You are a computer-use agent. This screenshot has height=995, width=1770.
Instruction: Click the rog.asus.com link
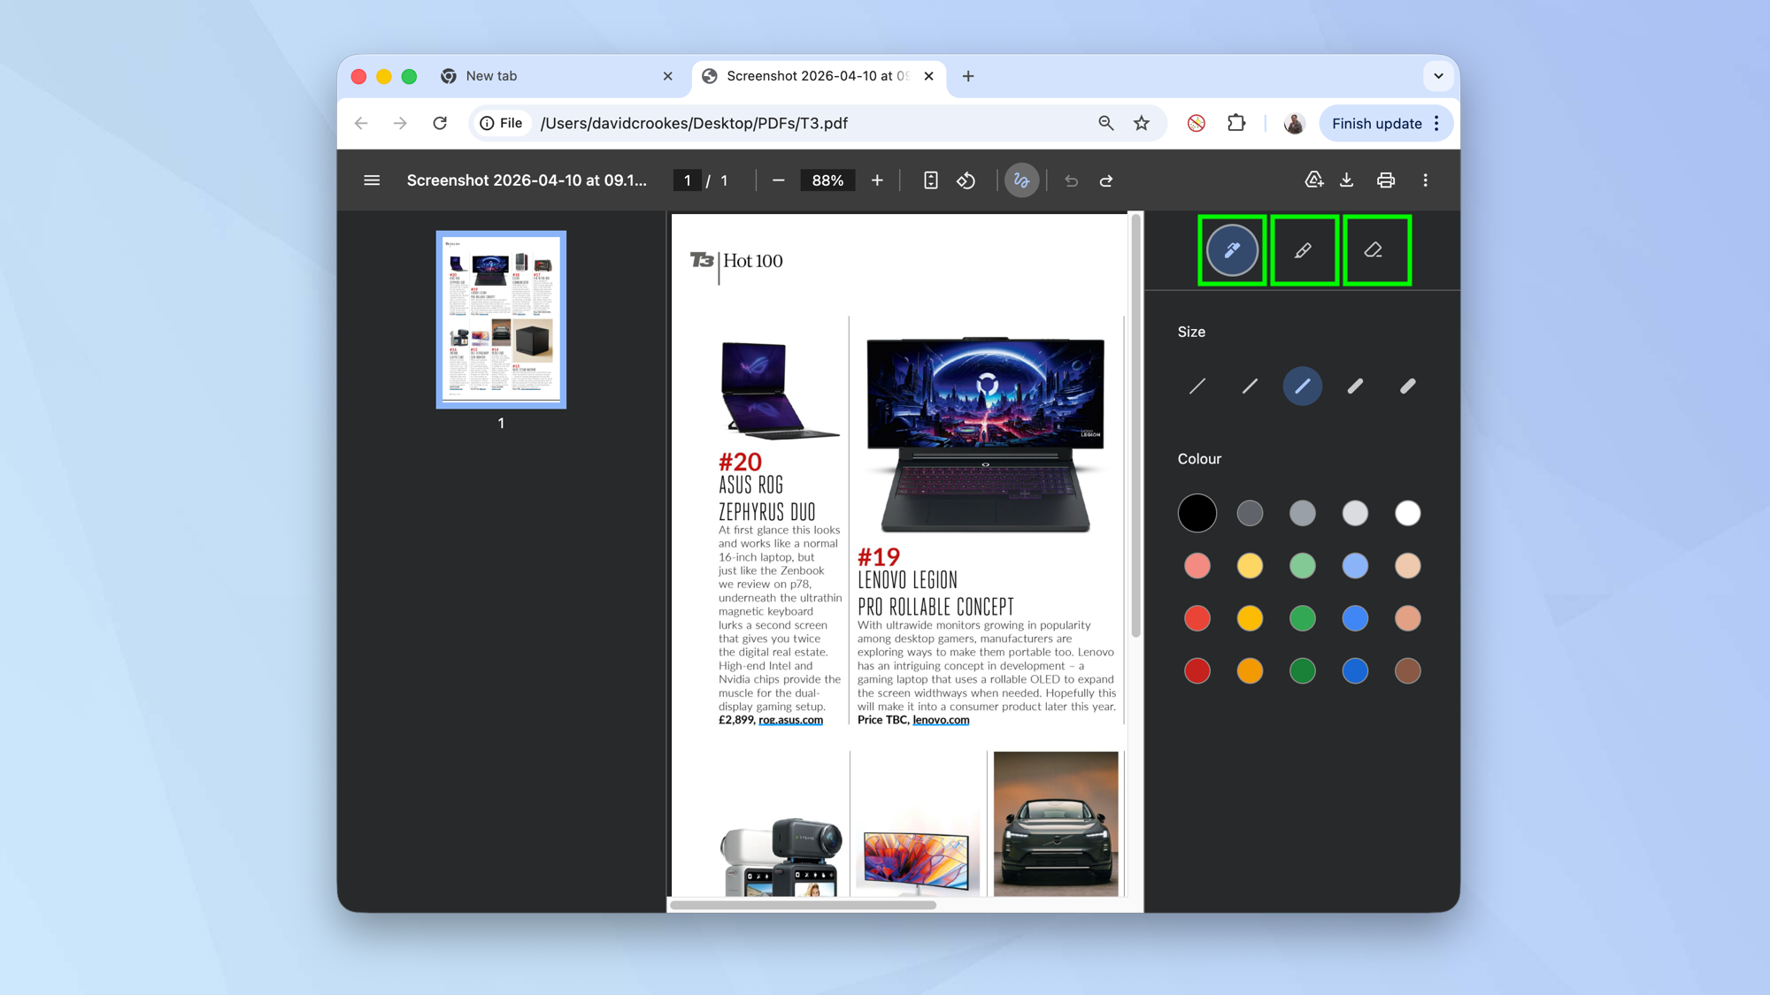789,720
